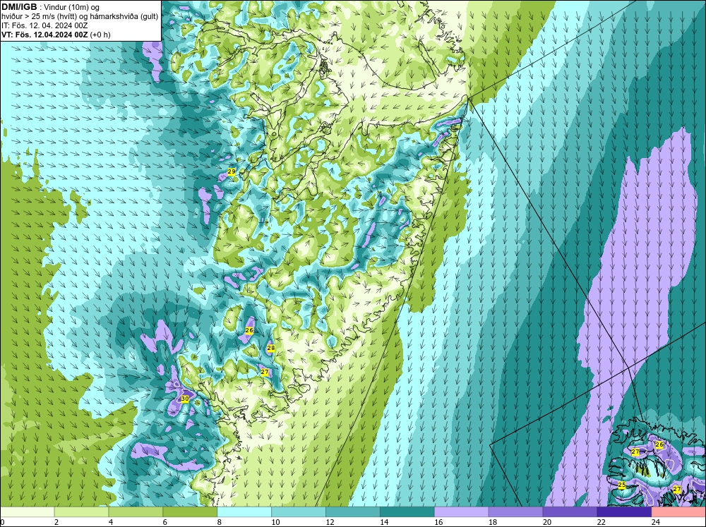706x527 pixels.
Task: Click the 6–8 m/s olive green legend swatch
Action: pyautogui.click(x=190, y=512)
